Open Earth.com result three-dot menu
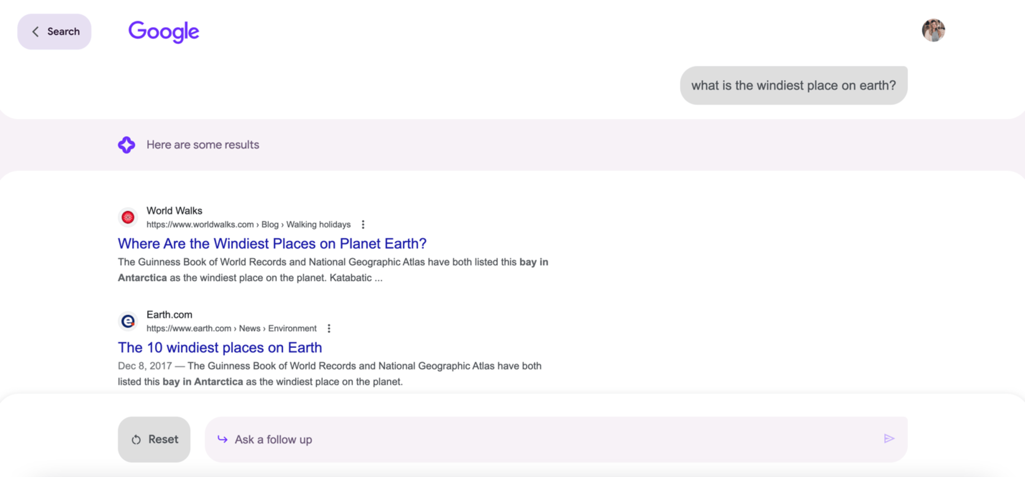The height and width of the screenshot is (477, 1025). (x=329, y=328)
